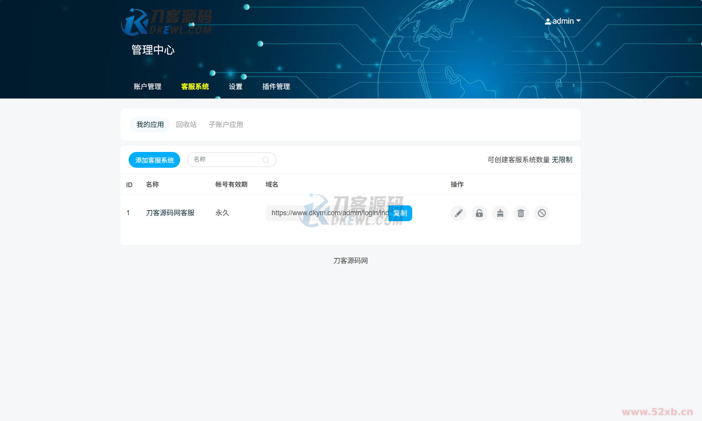Click the magnifier search icon in 名称 field
The width and height of the screenshot is (702, 421).
pos(266,160)
